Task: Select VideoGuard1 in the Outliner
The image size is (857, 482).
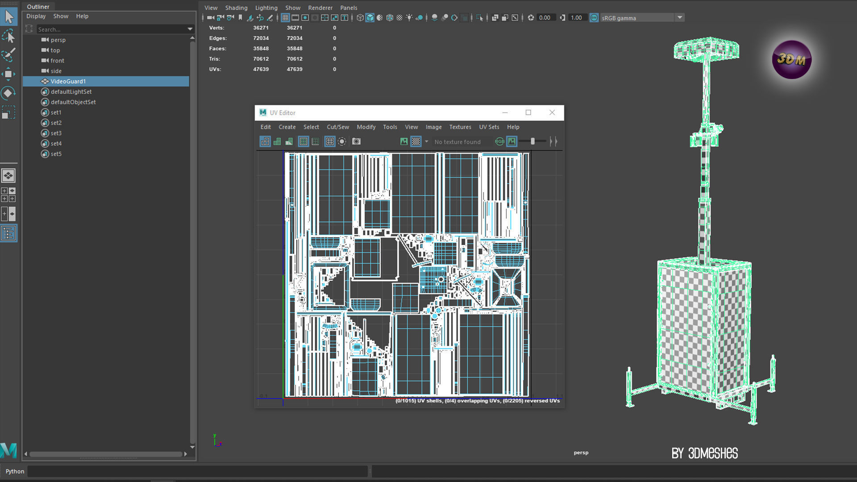Action: [68, 81]
